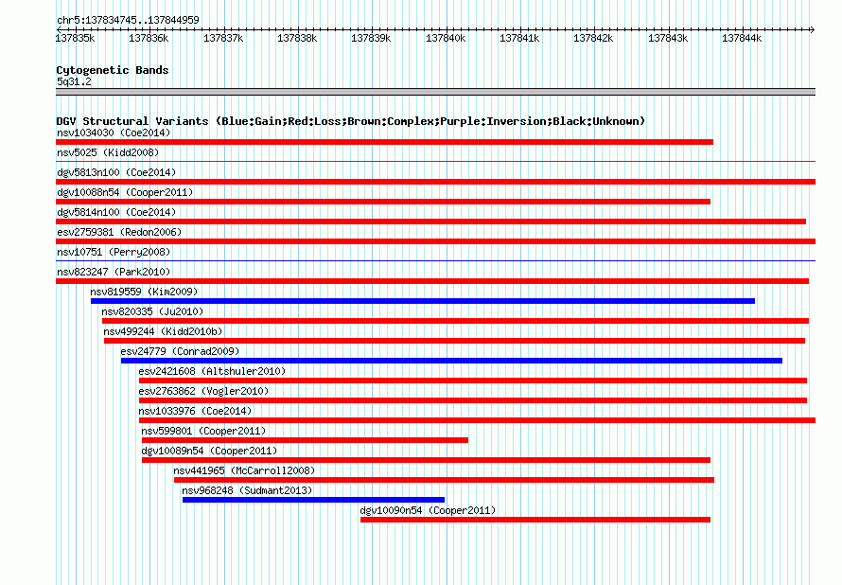Select the nsv823247 red bar
The height and width of the screenshot is (585, 842).
point(432,281)
